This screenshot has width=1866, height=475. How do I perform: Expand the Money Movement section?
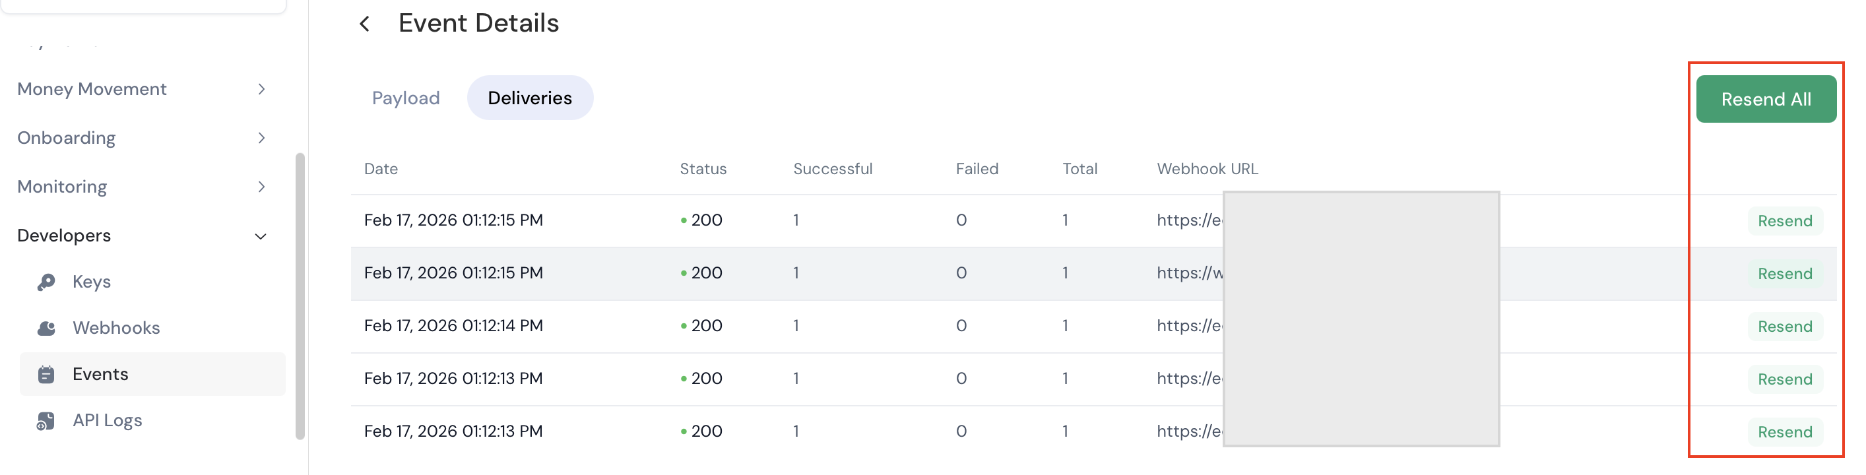261,89
